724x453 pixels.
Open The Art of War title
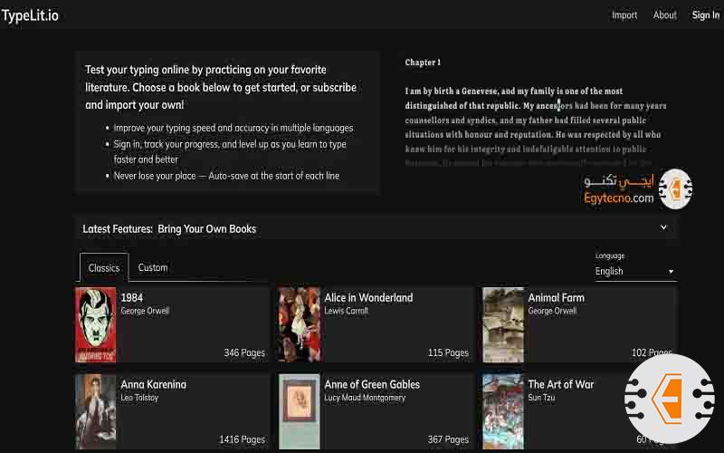[560, 384]
